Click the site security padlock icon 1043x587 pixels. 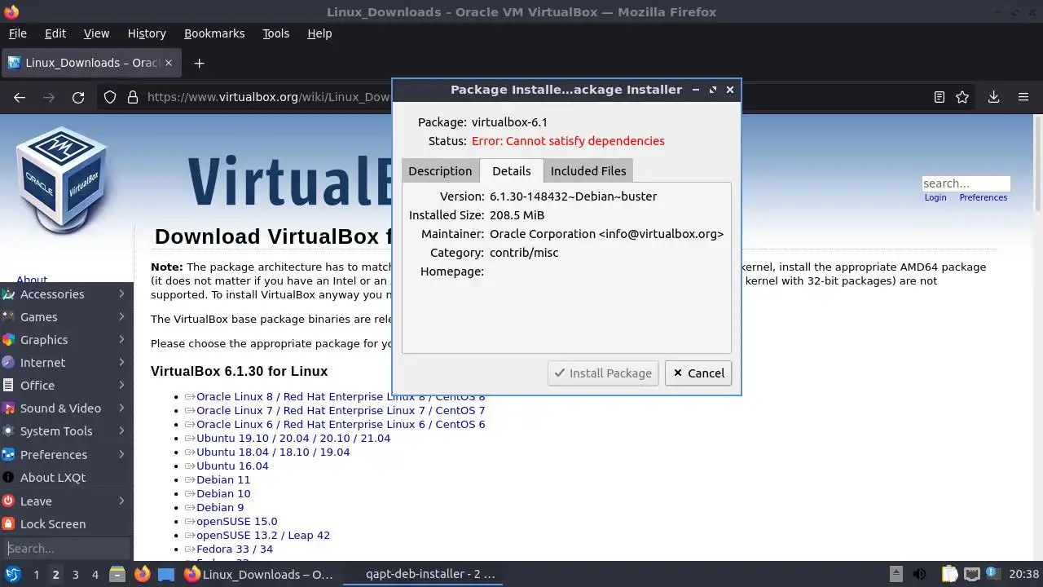click(133, 97)
